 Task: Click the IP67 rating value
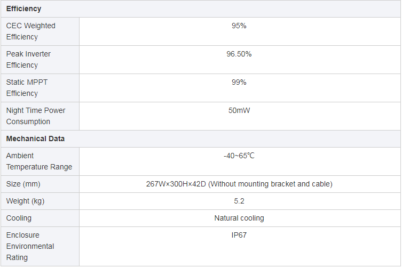(239, 235)
